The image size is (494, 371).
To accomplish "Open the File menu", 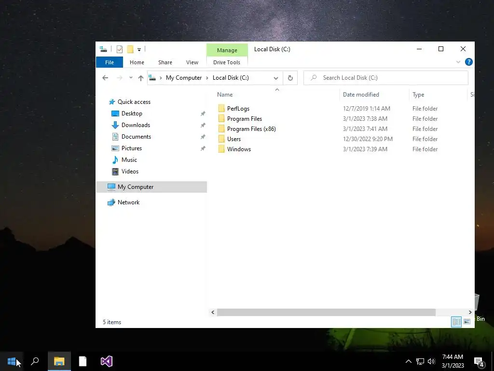I will (x=110, y=62).
